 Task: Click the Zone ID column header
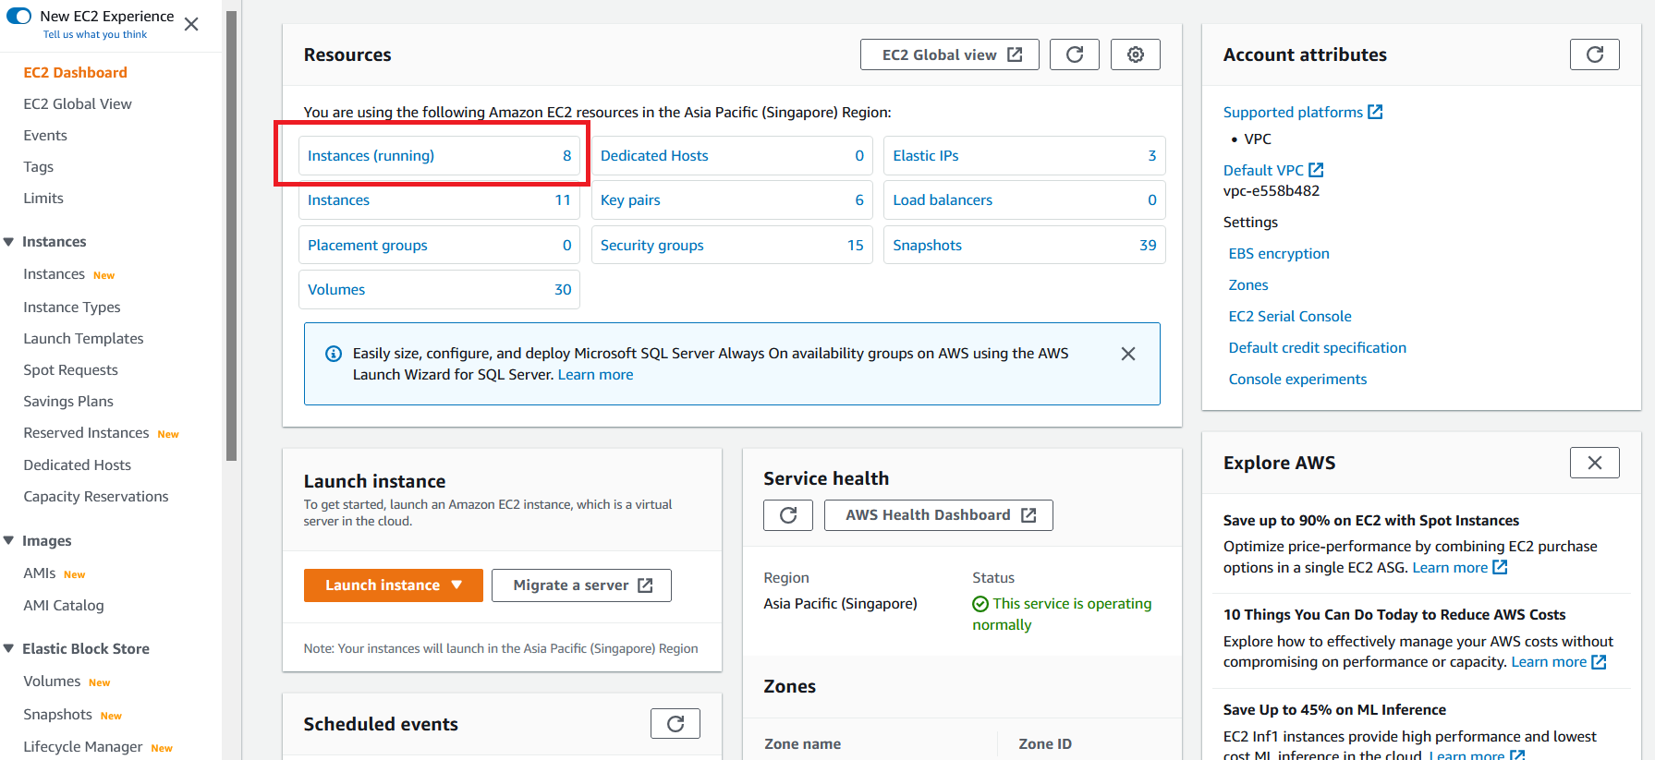(1045, 744)
